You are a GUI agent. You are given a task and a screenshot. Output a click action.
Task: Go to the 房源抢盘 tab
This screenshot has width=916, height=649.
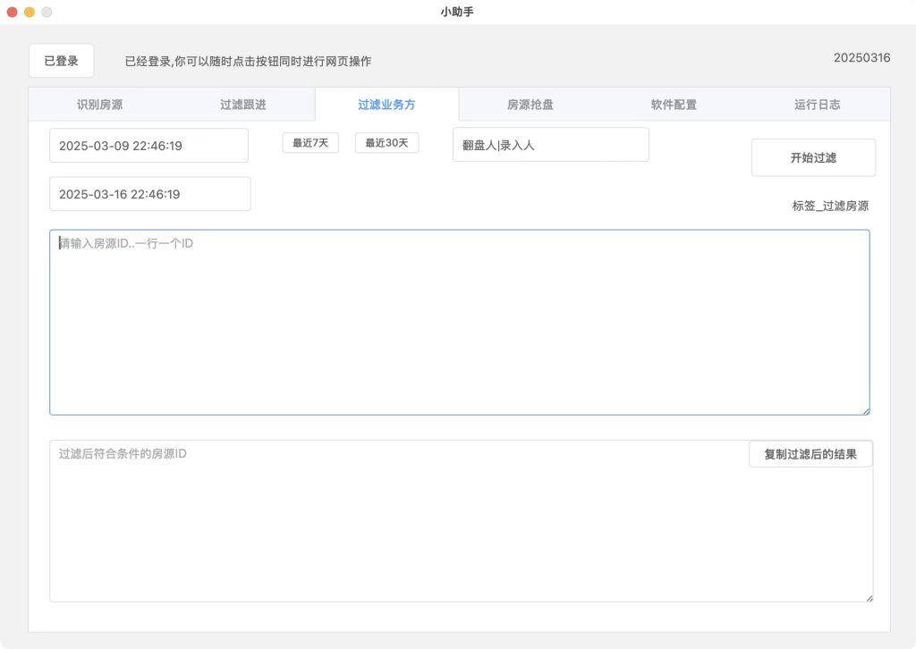point(530,105)
